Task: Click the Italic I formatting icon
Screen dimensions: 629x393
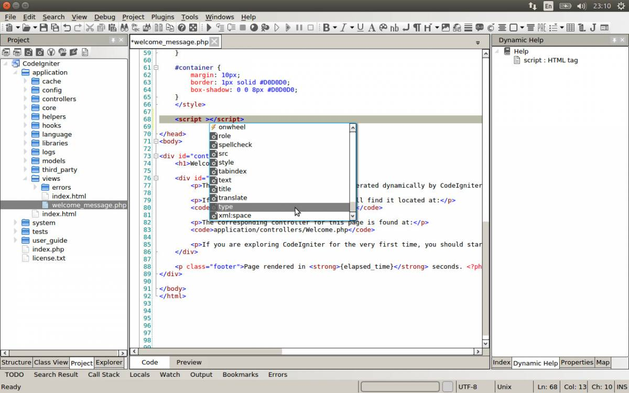Action: click(343, 27)
